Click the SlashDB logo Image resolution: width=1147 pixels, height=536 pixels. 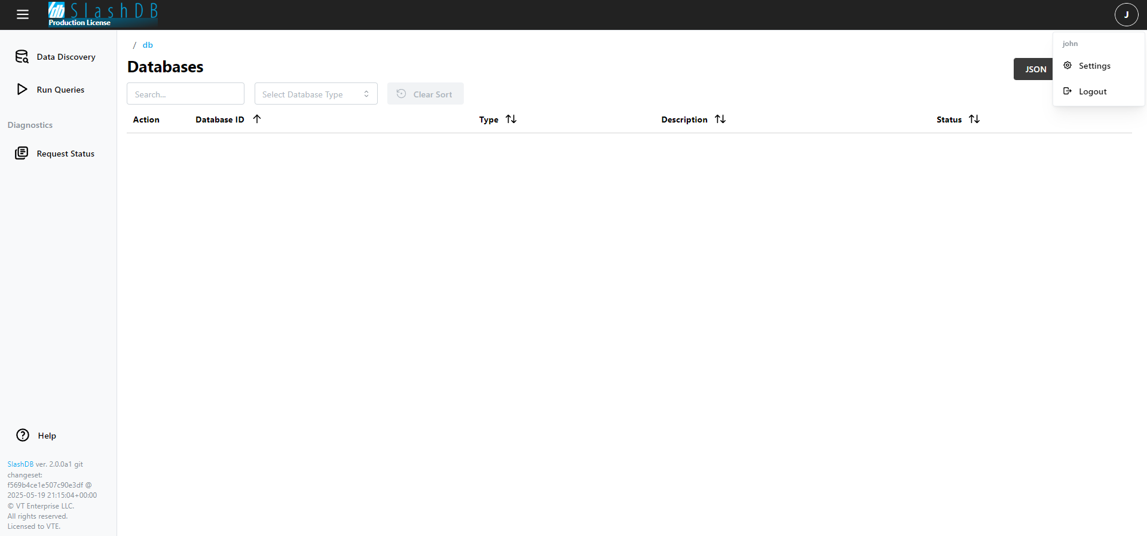(x=103, y=14)
